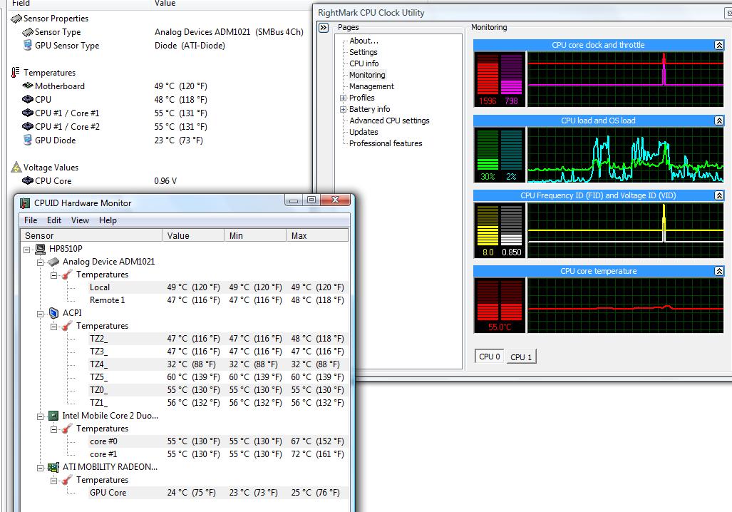Click the Max column header

(317, 235)
